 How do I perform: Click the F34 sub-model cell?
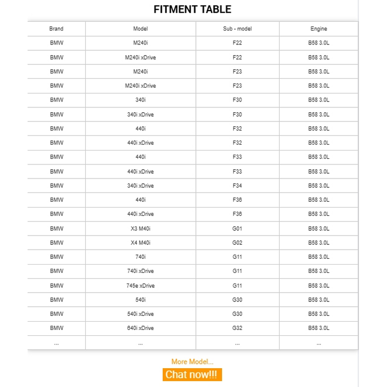pos(237,186)
